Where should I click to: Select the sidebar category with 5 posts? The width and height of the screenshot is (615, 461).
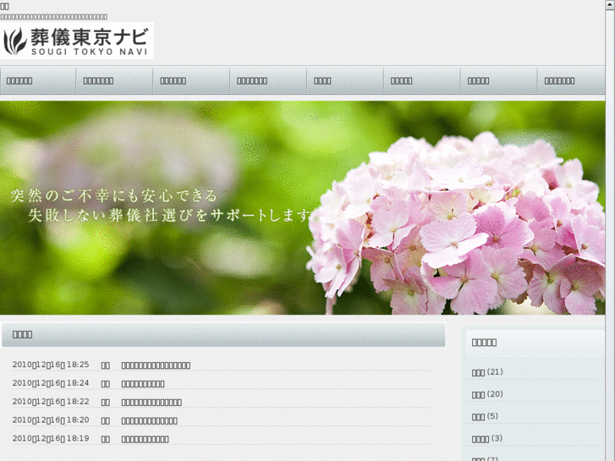478,416
